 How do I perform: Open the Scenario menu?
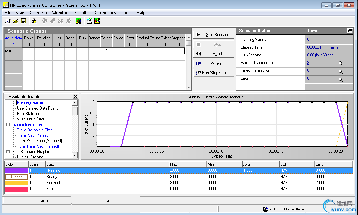pyautogui.click(x=38, y=13)
